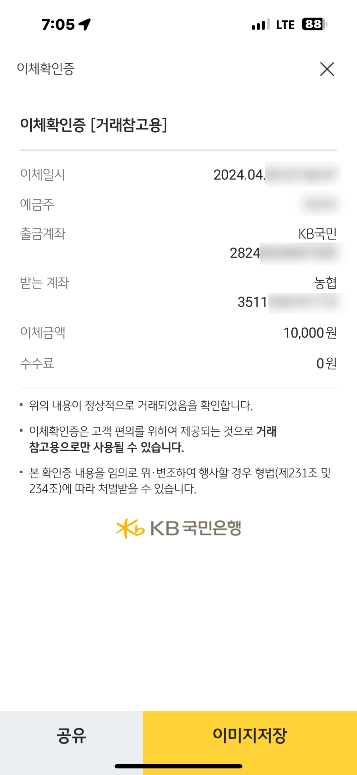This screenshot has width=357, height=775.
Task: Tap the 공유 share button
Action: (71, 735)
